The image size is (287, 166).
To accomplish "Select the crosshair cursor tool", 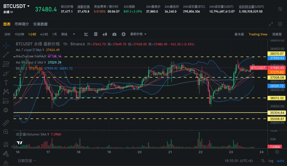I will [x=6, y=45].
